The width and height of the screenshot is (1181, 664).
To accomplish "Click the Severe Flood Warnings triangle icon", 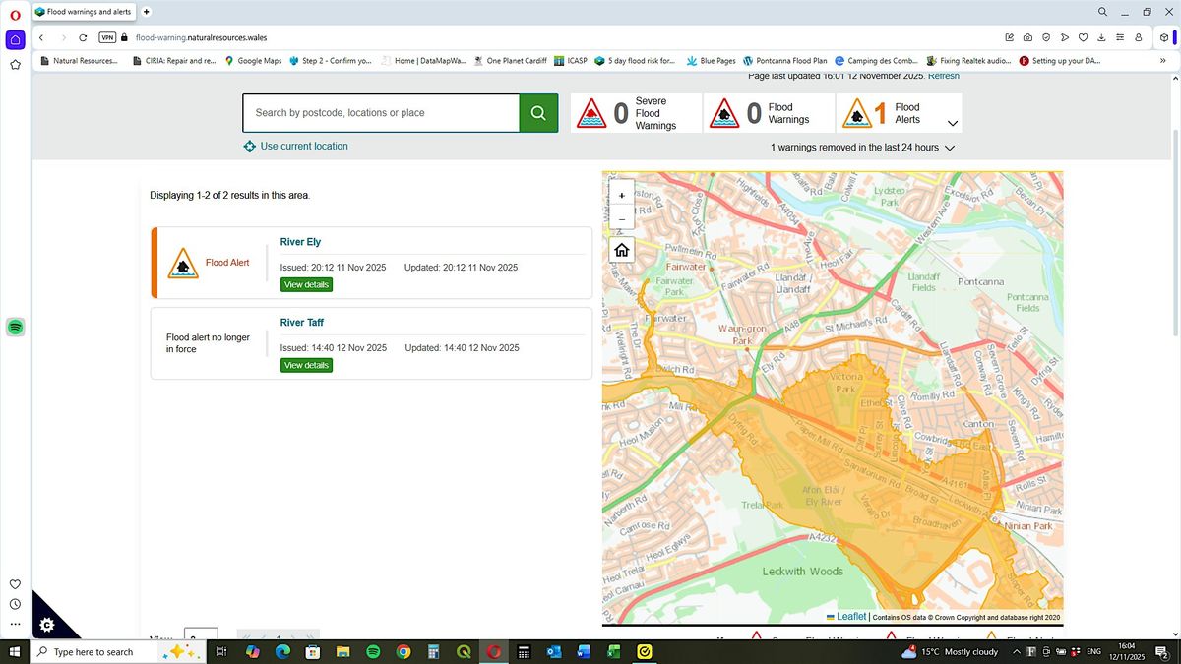I will 591,112.
